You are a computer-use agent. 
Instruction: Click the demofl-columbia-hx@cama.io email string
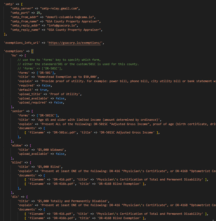pyautogui.click(x=72, y=17)
